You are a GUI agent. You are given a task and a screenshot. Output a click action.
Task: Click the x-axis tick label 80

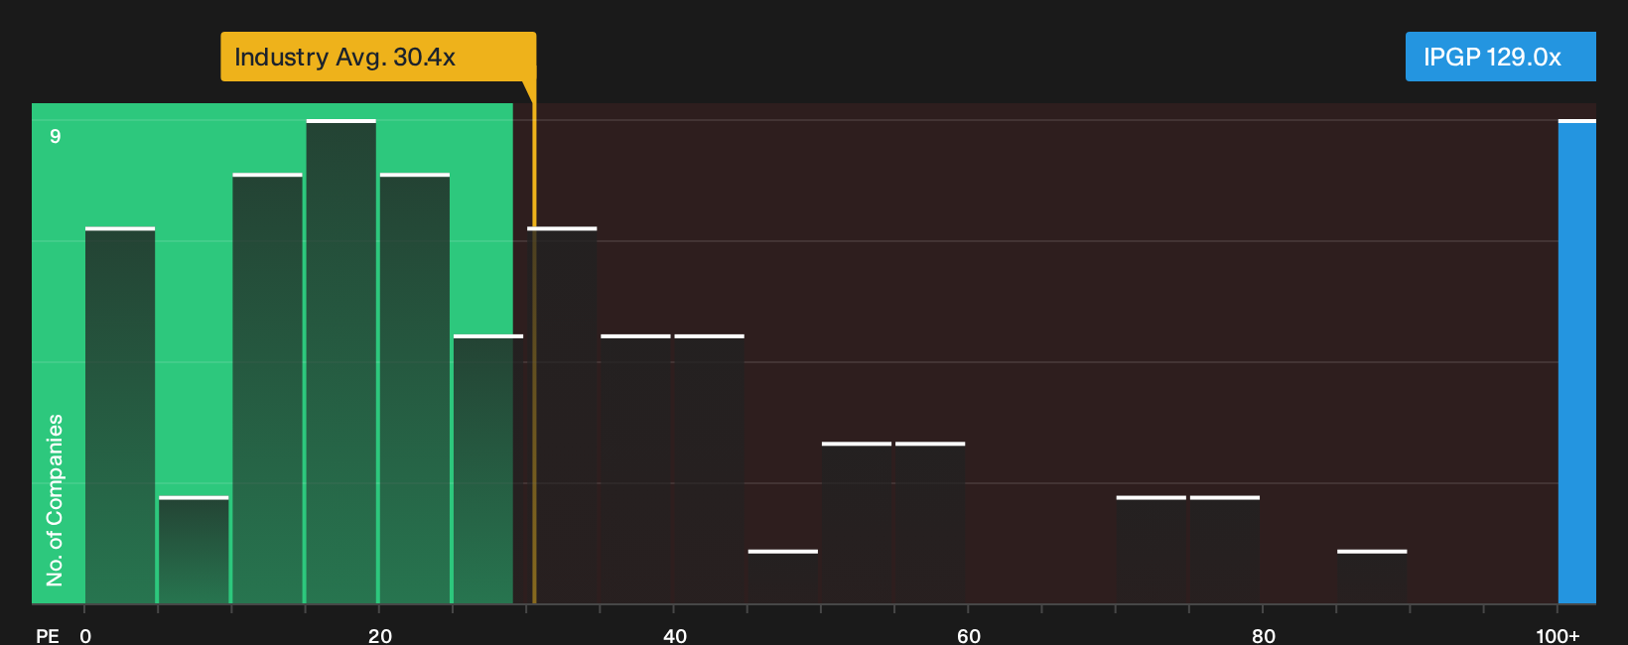pos(1264,636)
